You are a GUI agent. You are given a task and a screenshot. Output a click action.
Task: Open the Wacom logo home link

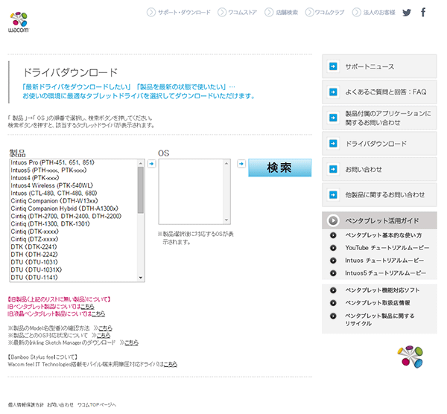point(19,22)
